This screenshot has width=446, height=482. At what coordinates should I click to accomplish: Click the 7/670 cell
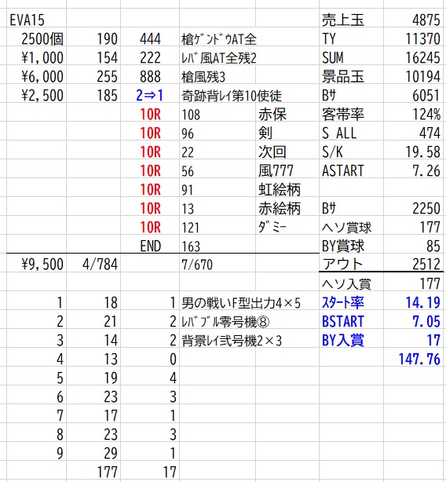197,265
